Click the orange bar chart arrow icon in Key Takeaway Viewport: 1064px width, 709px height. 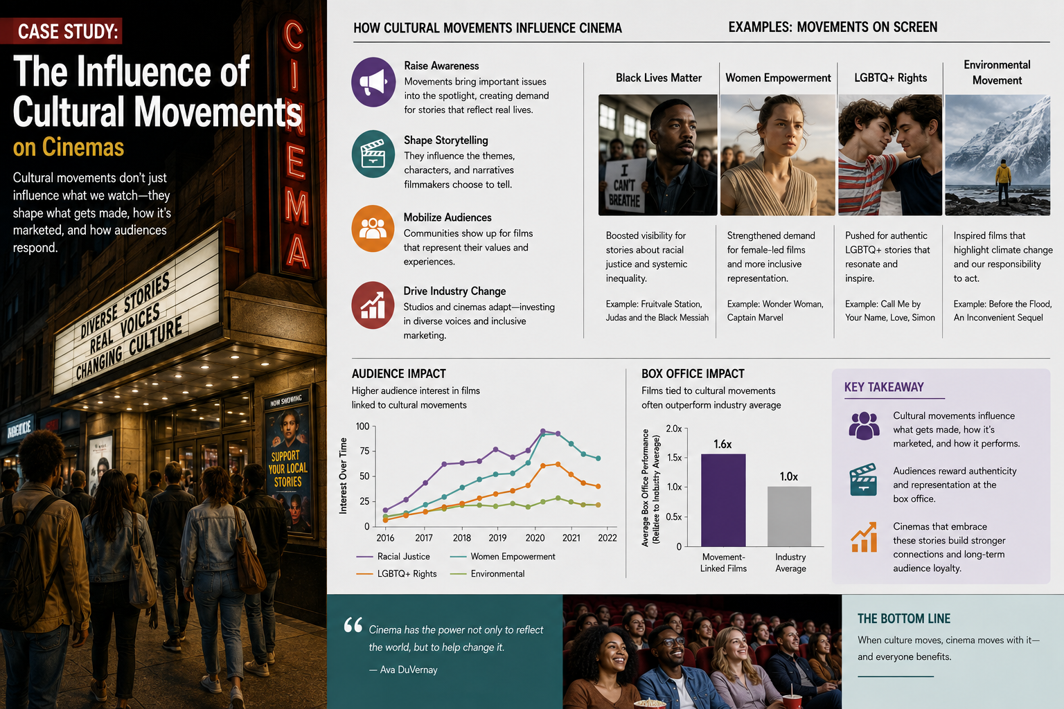point(864,537)
